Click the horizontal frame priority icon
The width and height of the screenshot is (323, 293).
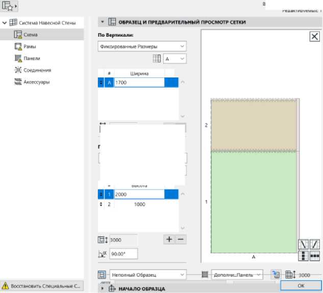[314, 256]
